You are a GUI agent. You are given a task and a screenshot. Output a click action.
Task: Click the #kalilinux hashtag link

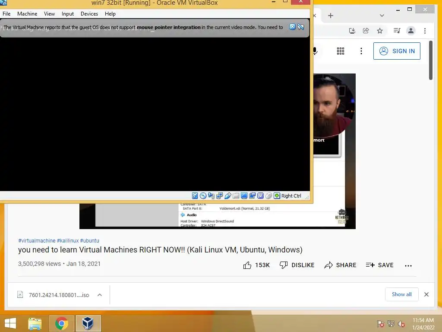click(68, 240)
